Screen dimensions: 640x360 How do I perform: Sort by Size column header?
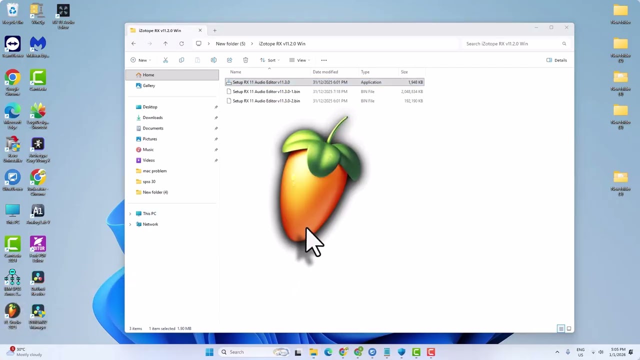(411, 72)
